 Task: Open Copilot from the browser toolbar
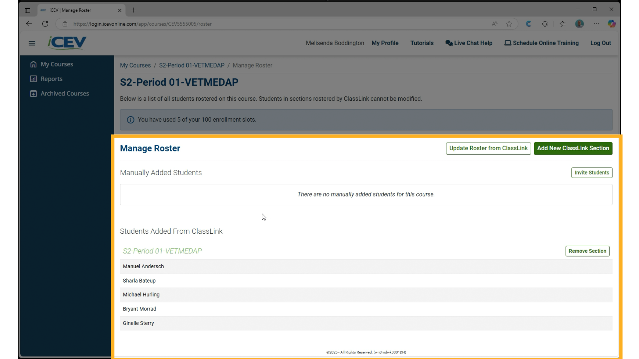click(x=612, y=24)
